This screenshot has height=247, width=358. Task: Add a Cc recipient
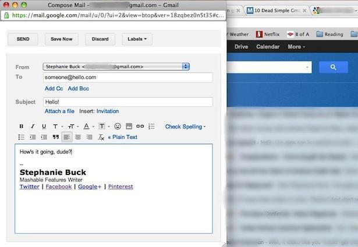coord(54,88)
